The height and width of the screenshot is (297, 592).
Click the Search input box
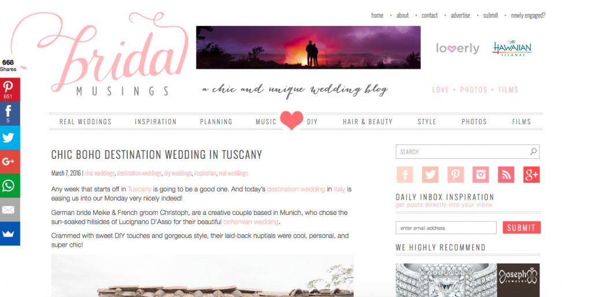(x=467, y=152)
